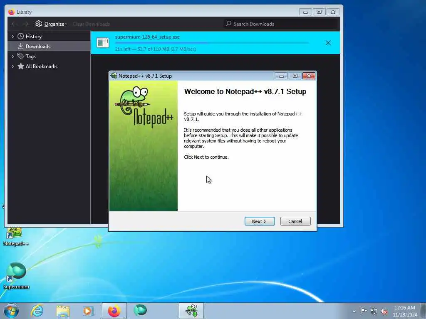Select the supermium_126_64_setup.exe download row

click(215, 43)
